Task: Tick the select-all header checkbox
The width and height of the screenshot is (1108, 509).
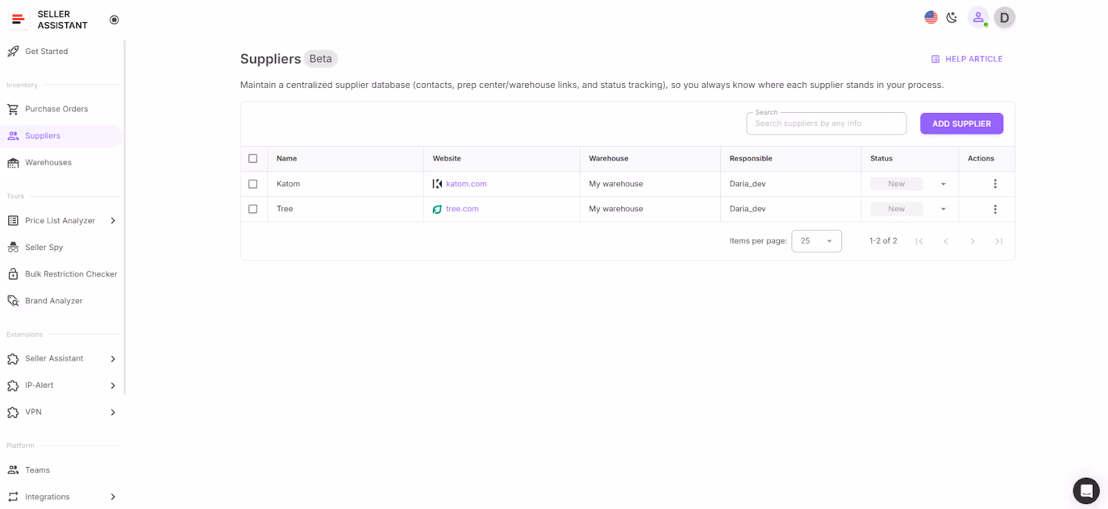Action: (253, 159)
